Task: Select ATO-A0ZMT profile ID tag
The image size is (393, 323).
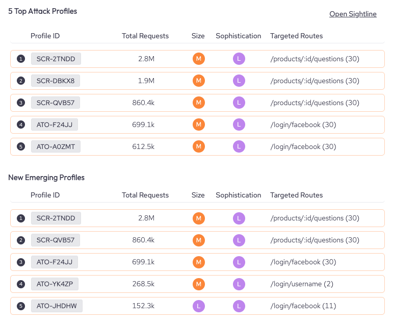Action: (56, 146)
